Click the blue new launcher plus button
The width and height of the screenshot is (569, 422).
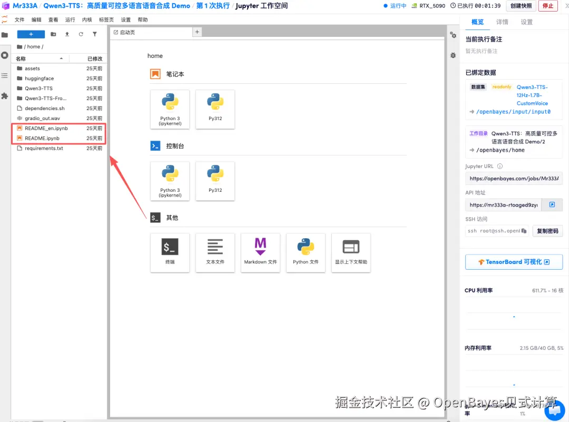(x=31, y=34)
